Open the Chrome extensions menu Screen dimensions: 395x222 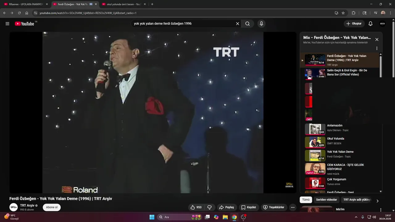354,13
